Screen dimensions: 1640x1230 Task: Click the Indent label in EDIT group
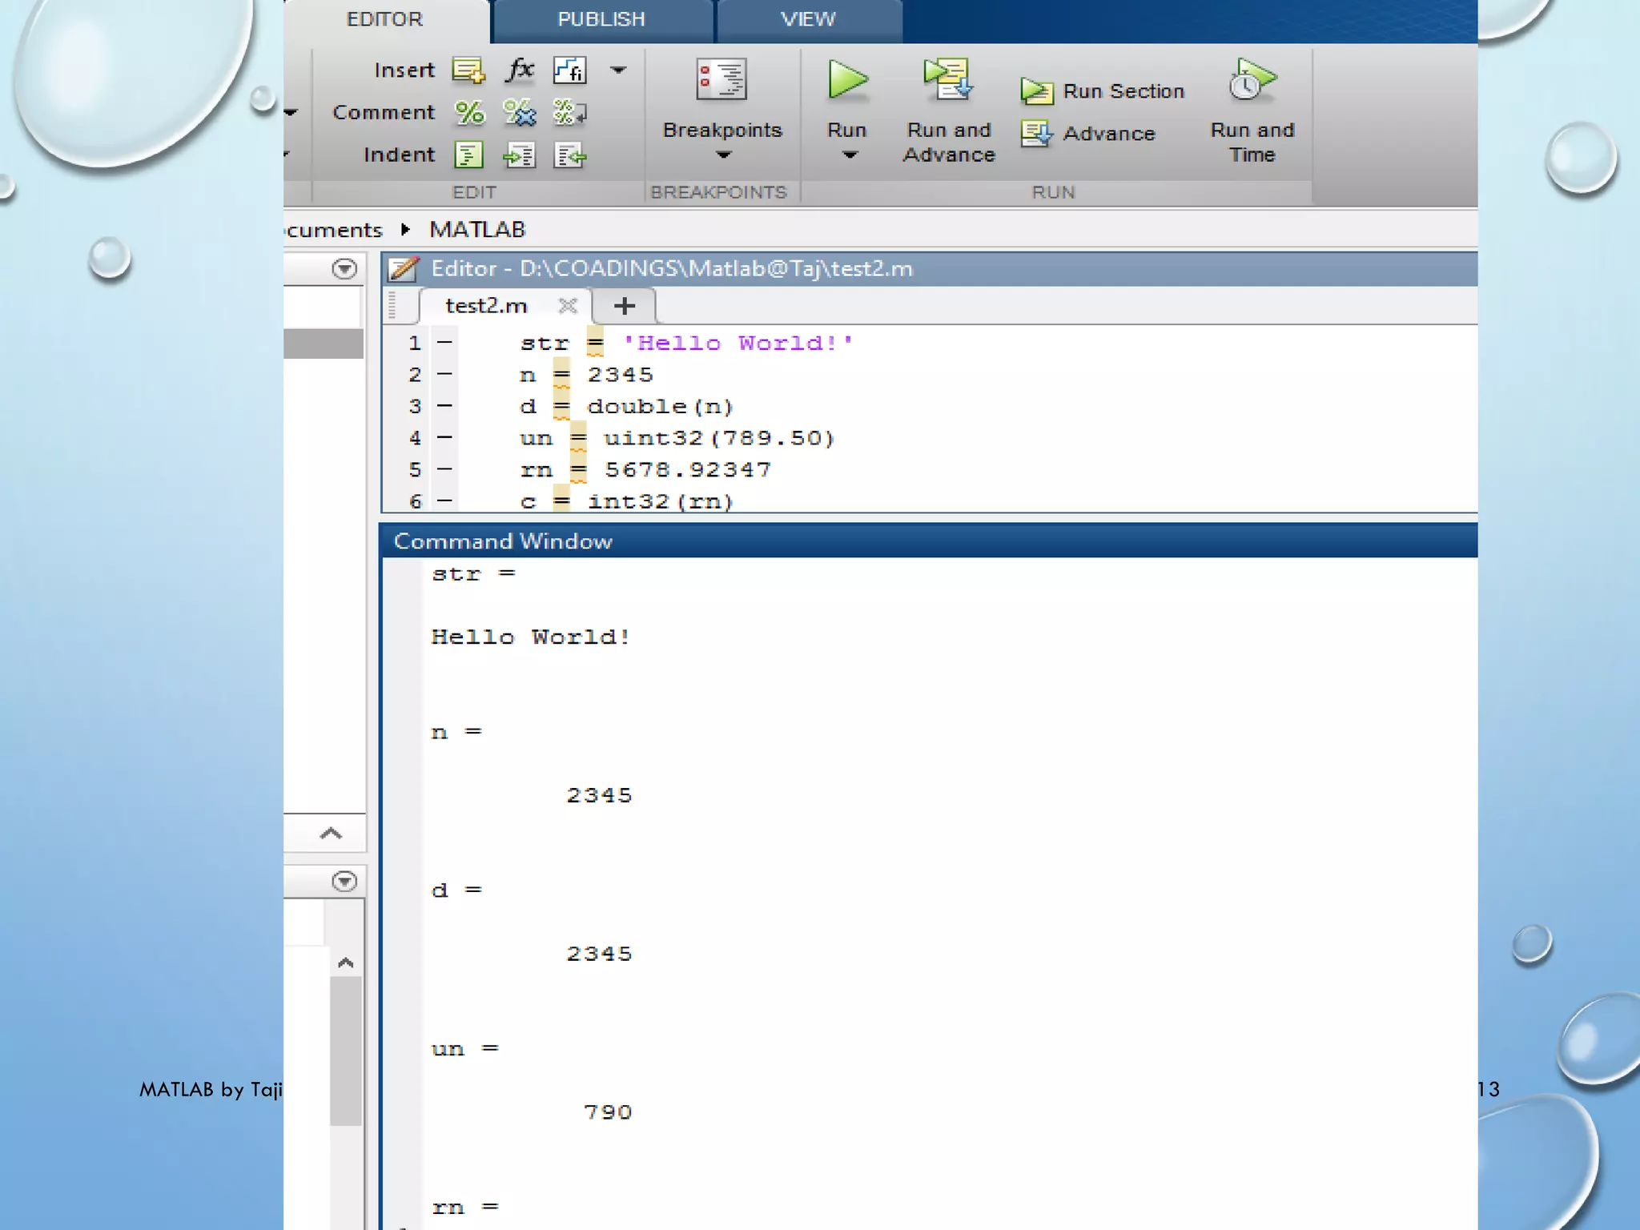[x=399, y=155]
